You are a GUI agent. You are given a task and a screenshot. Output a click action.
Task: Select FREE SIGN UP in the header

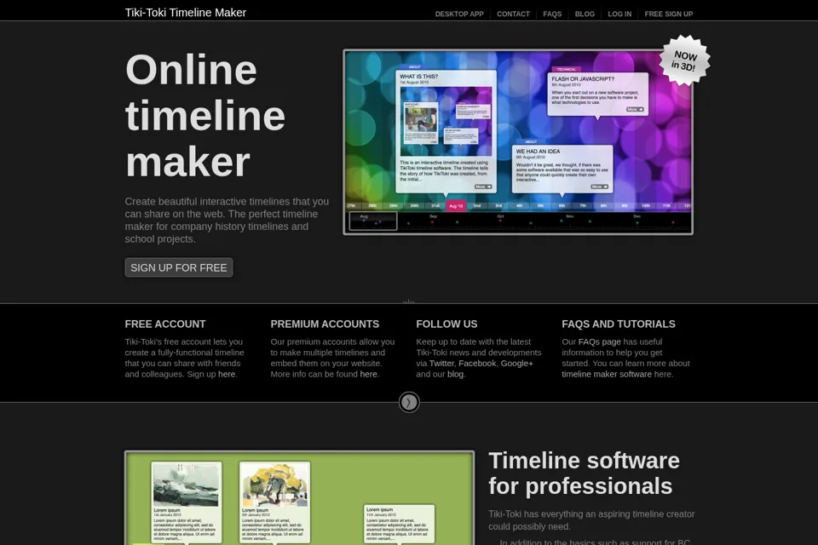click(x=668, y=14)
